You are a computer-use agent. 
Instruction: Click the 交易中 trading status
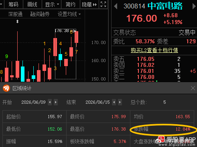click(x=187, y=32)
